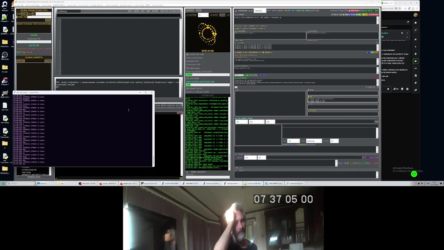Click DELETE in Quarks snippets
Screen dimensions: 444x250
click(x=48, y=61)
